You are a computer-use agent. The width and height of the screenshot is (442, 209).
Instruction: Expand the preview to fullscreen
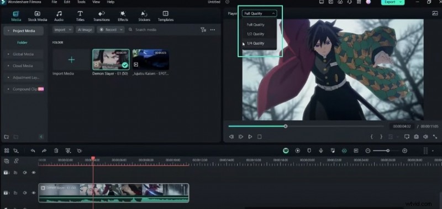[x=435, y=136]
